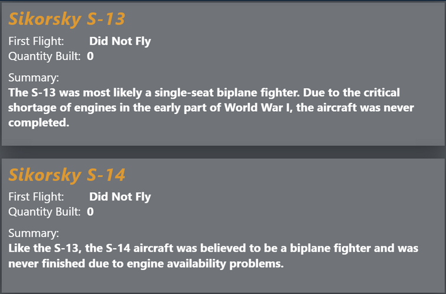Click the word 'completed.' in S-13 summary
The image size is (446, 294).
coord(39,123)
